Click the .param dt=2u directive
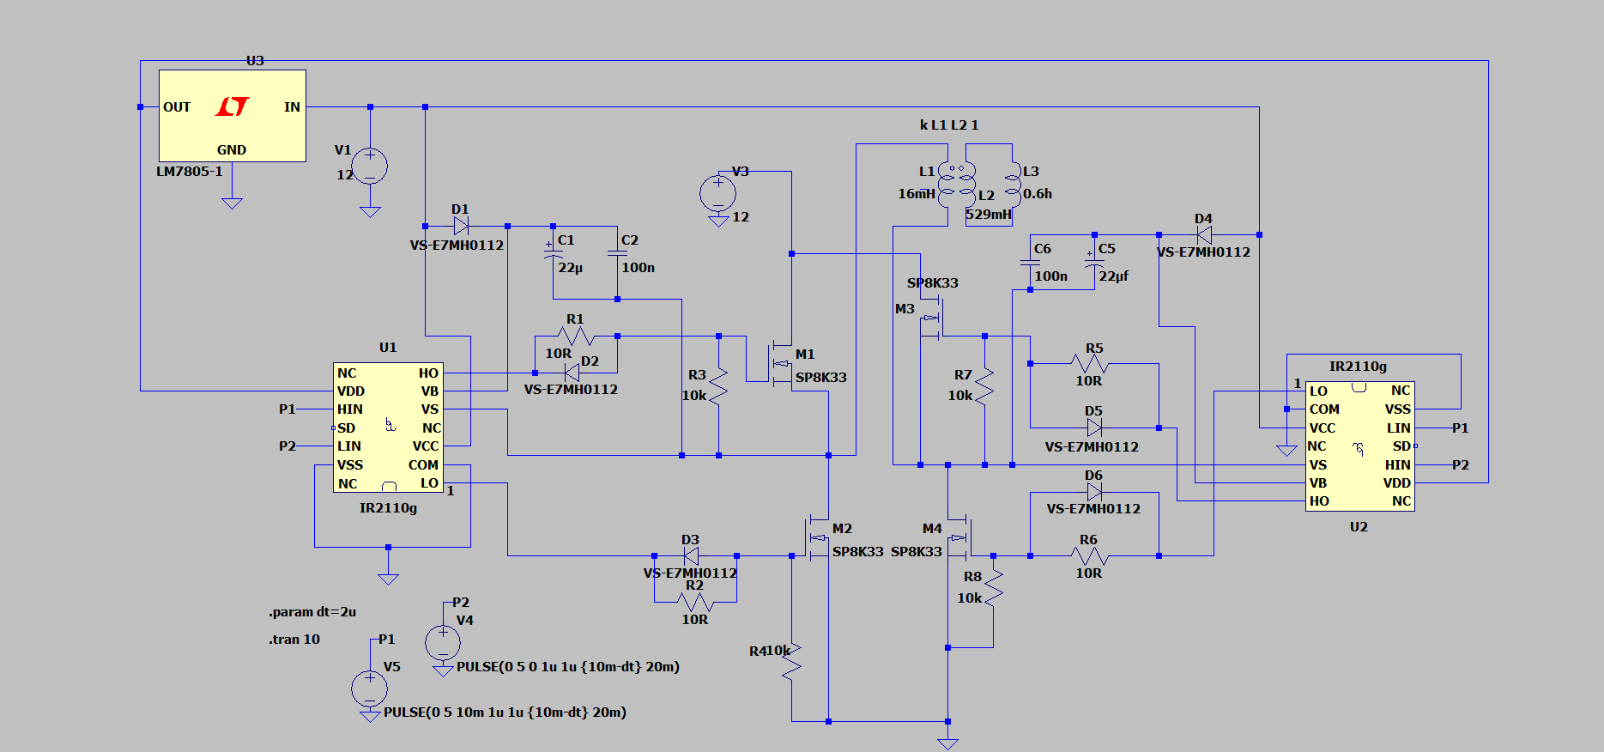This screenshot has height=752, width=1604. pyautogui.click(x=312, y=612)
